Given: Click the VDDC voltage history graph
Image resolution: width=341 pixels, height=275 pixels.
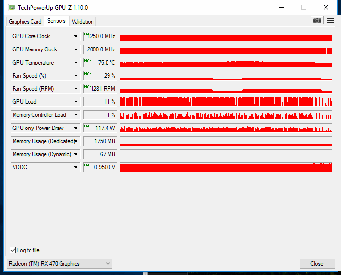Looking at the screenshot, I should pos(226,167).
